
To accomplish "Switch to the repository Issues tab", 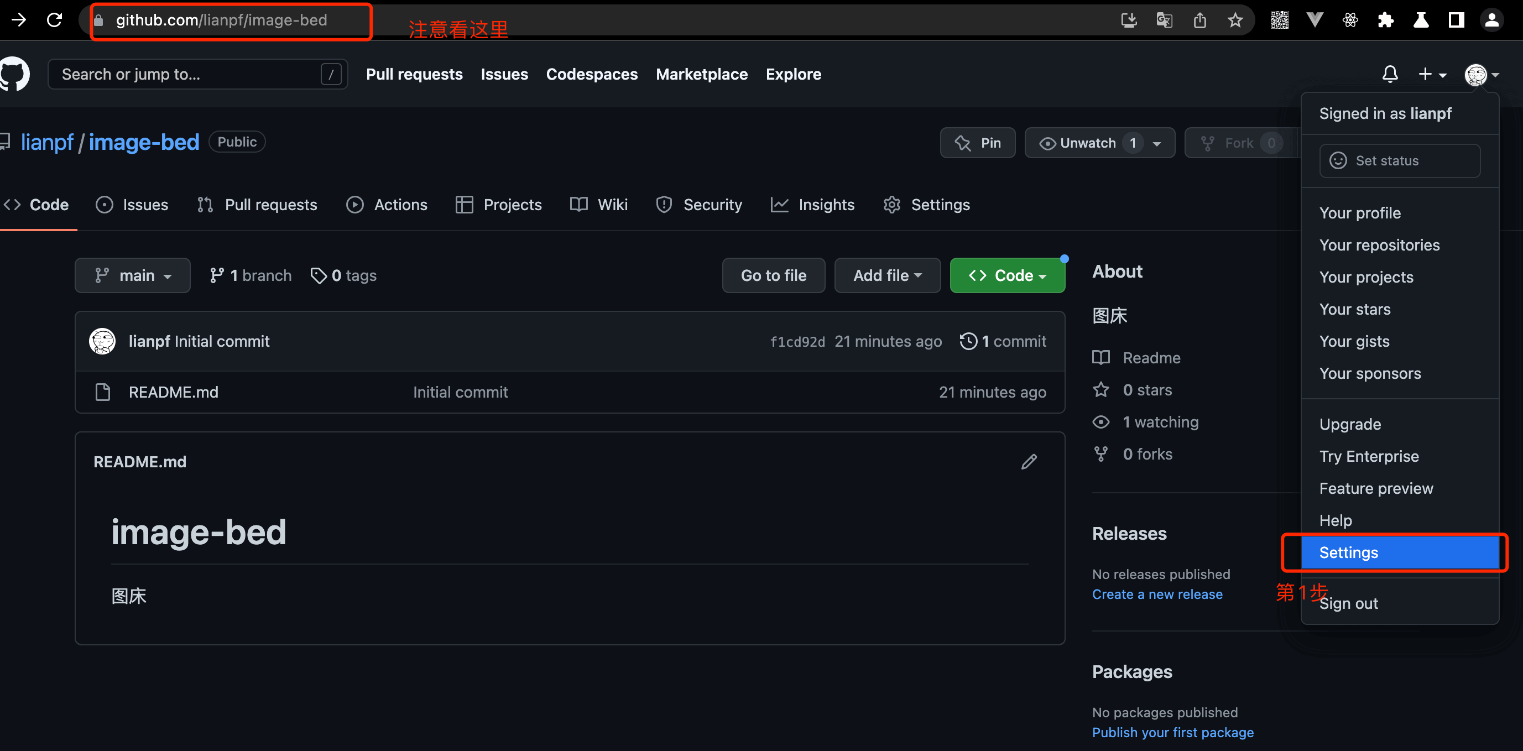I will 132,205.
